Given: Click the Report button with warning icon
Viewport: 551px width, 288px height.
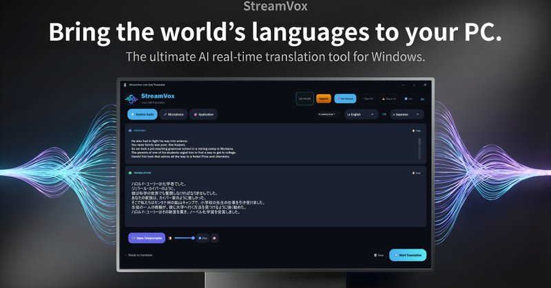Looking at the screenshot, I should 389,99.
